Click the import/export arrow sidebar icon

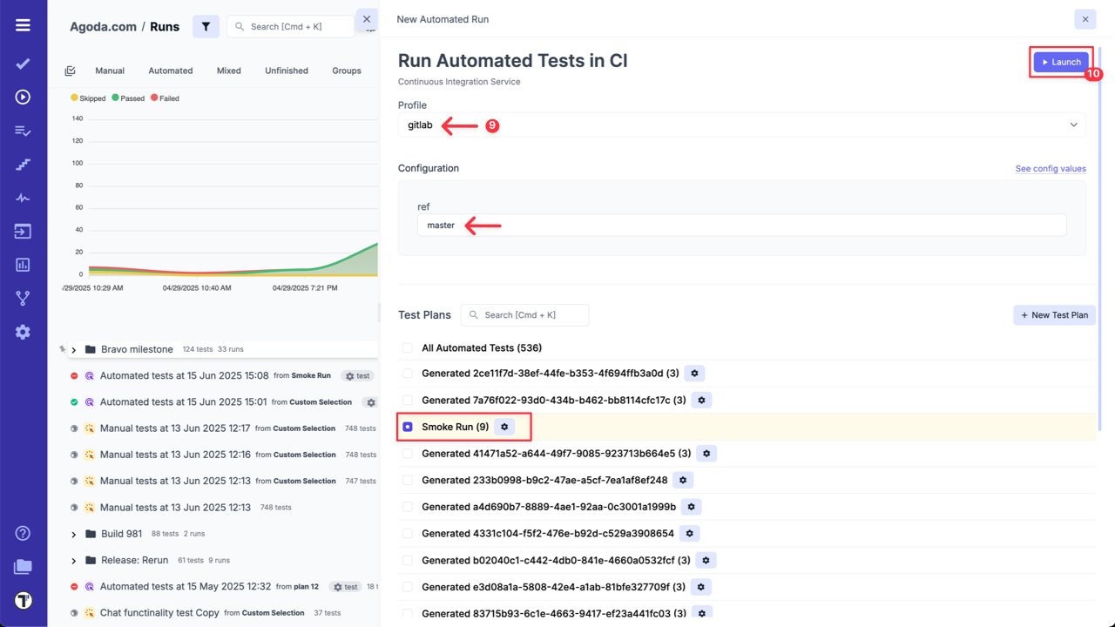click(x=23, y=231)
